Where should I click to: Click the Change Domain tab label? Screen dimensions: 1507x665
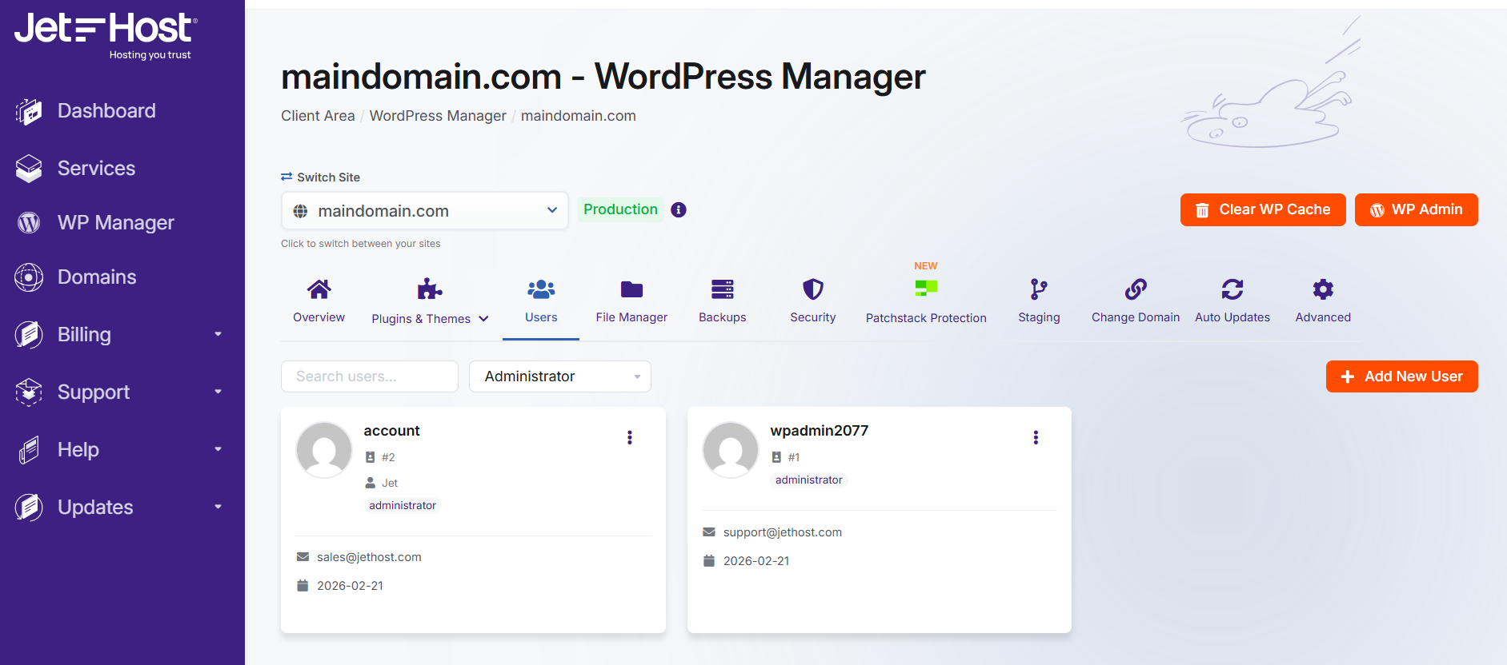(1136, 317)
